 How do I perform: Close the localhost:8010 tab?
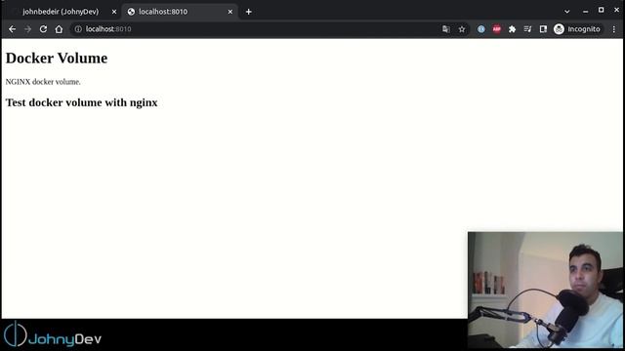[230, 12]
